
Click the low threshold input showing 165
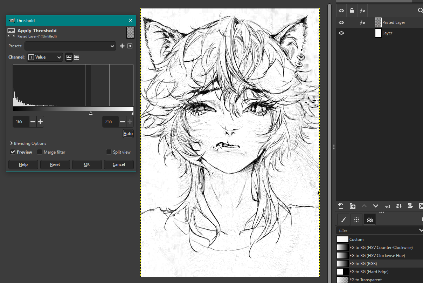(x=21, y=122)
